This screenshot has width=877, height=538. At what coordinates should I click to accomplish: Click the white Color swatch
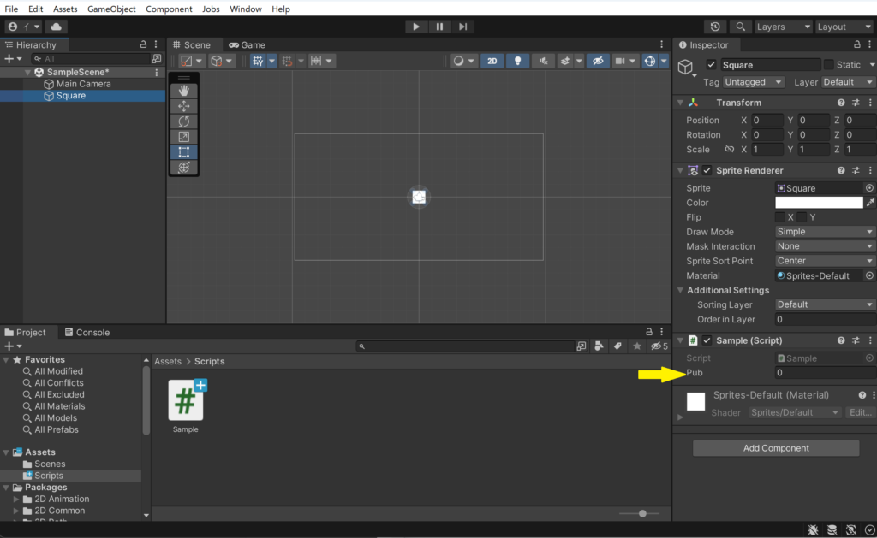[819, 203]
